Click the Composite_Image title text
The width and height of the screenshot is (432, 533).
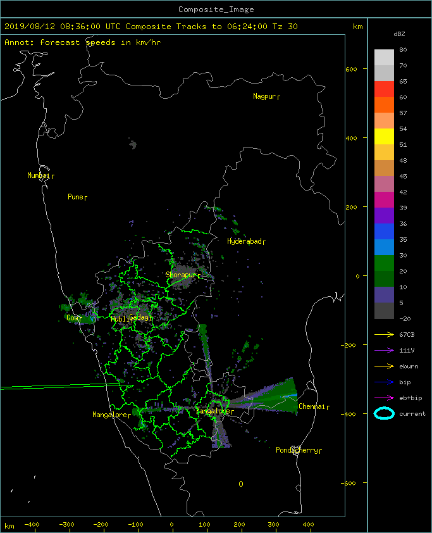(216, 9)
